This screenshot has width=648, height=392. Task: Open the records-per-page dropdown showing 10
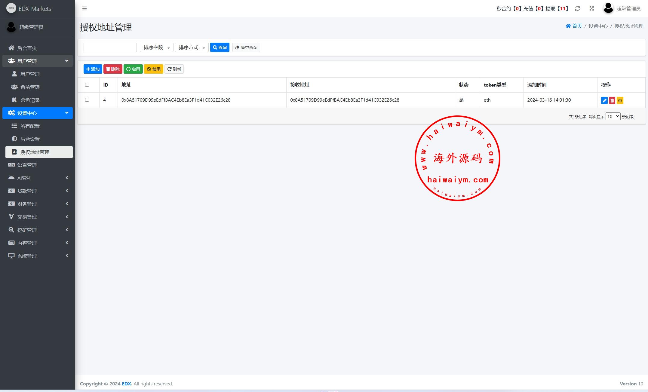click(x=613, y=116)
